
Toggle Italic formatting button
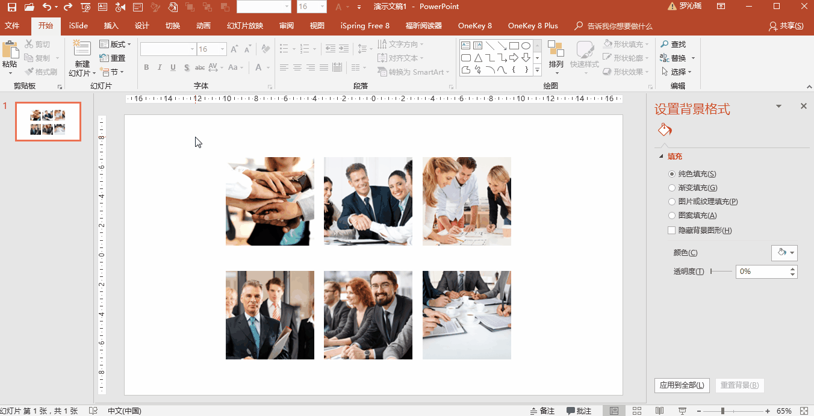click(x=160, y=67)
